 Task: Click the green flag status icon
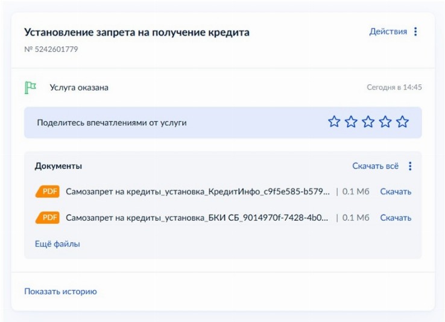(x=30, y=88)
